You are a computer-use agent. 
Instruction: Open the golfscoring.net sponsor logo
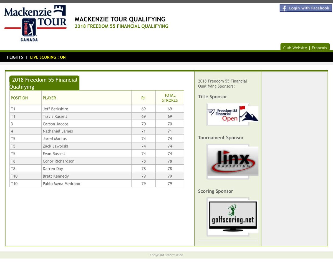(x=233, y=216)
